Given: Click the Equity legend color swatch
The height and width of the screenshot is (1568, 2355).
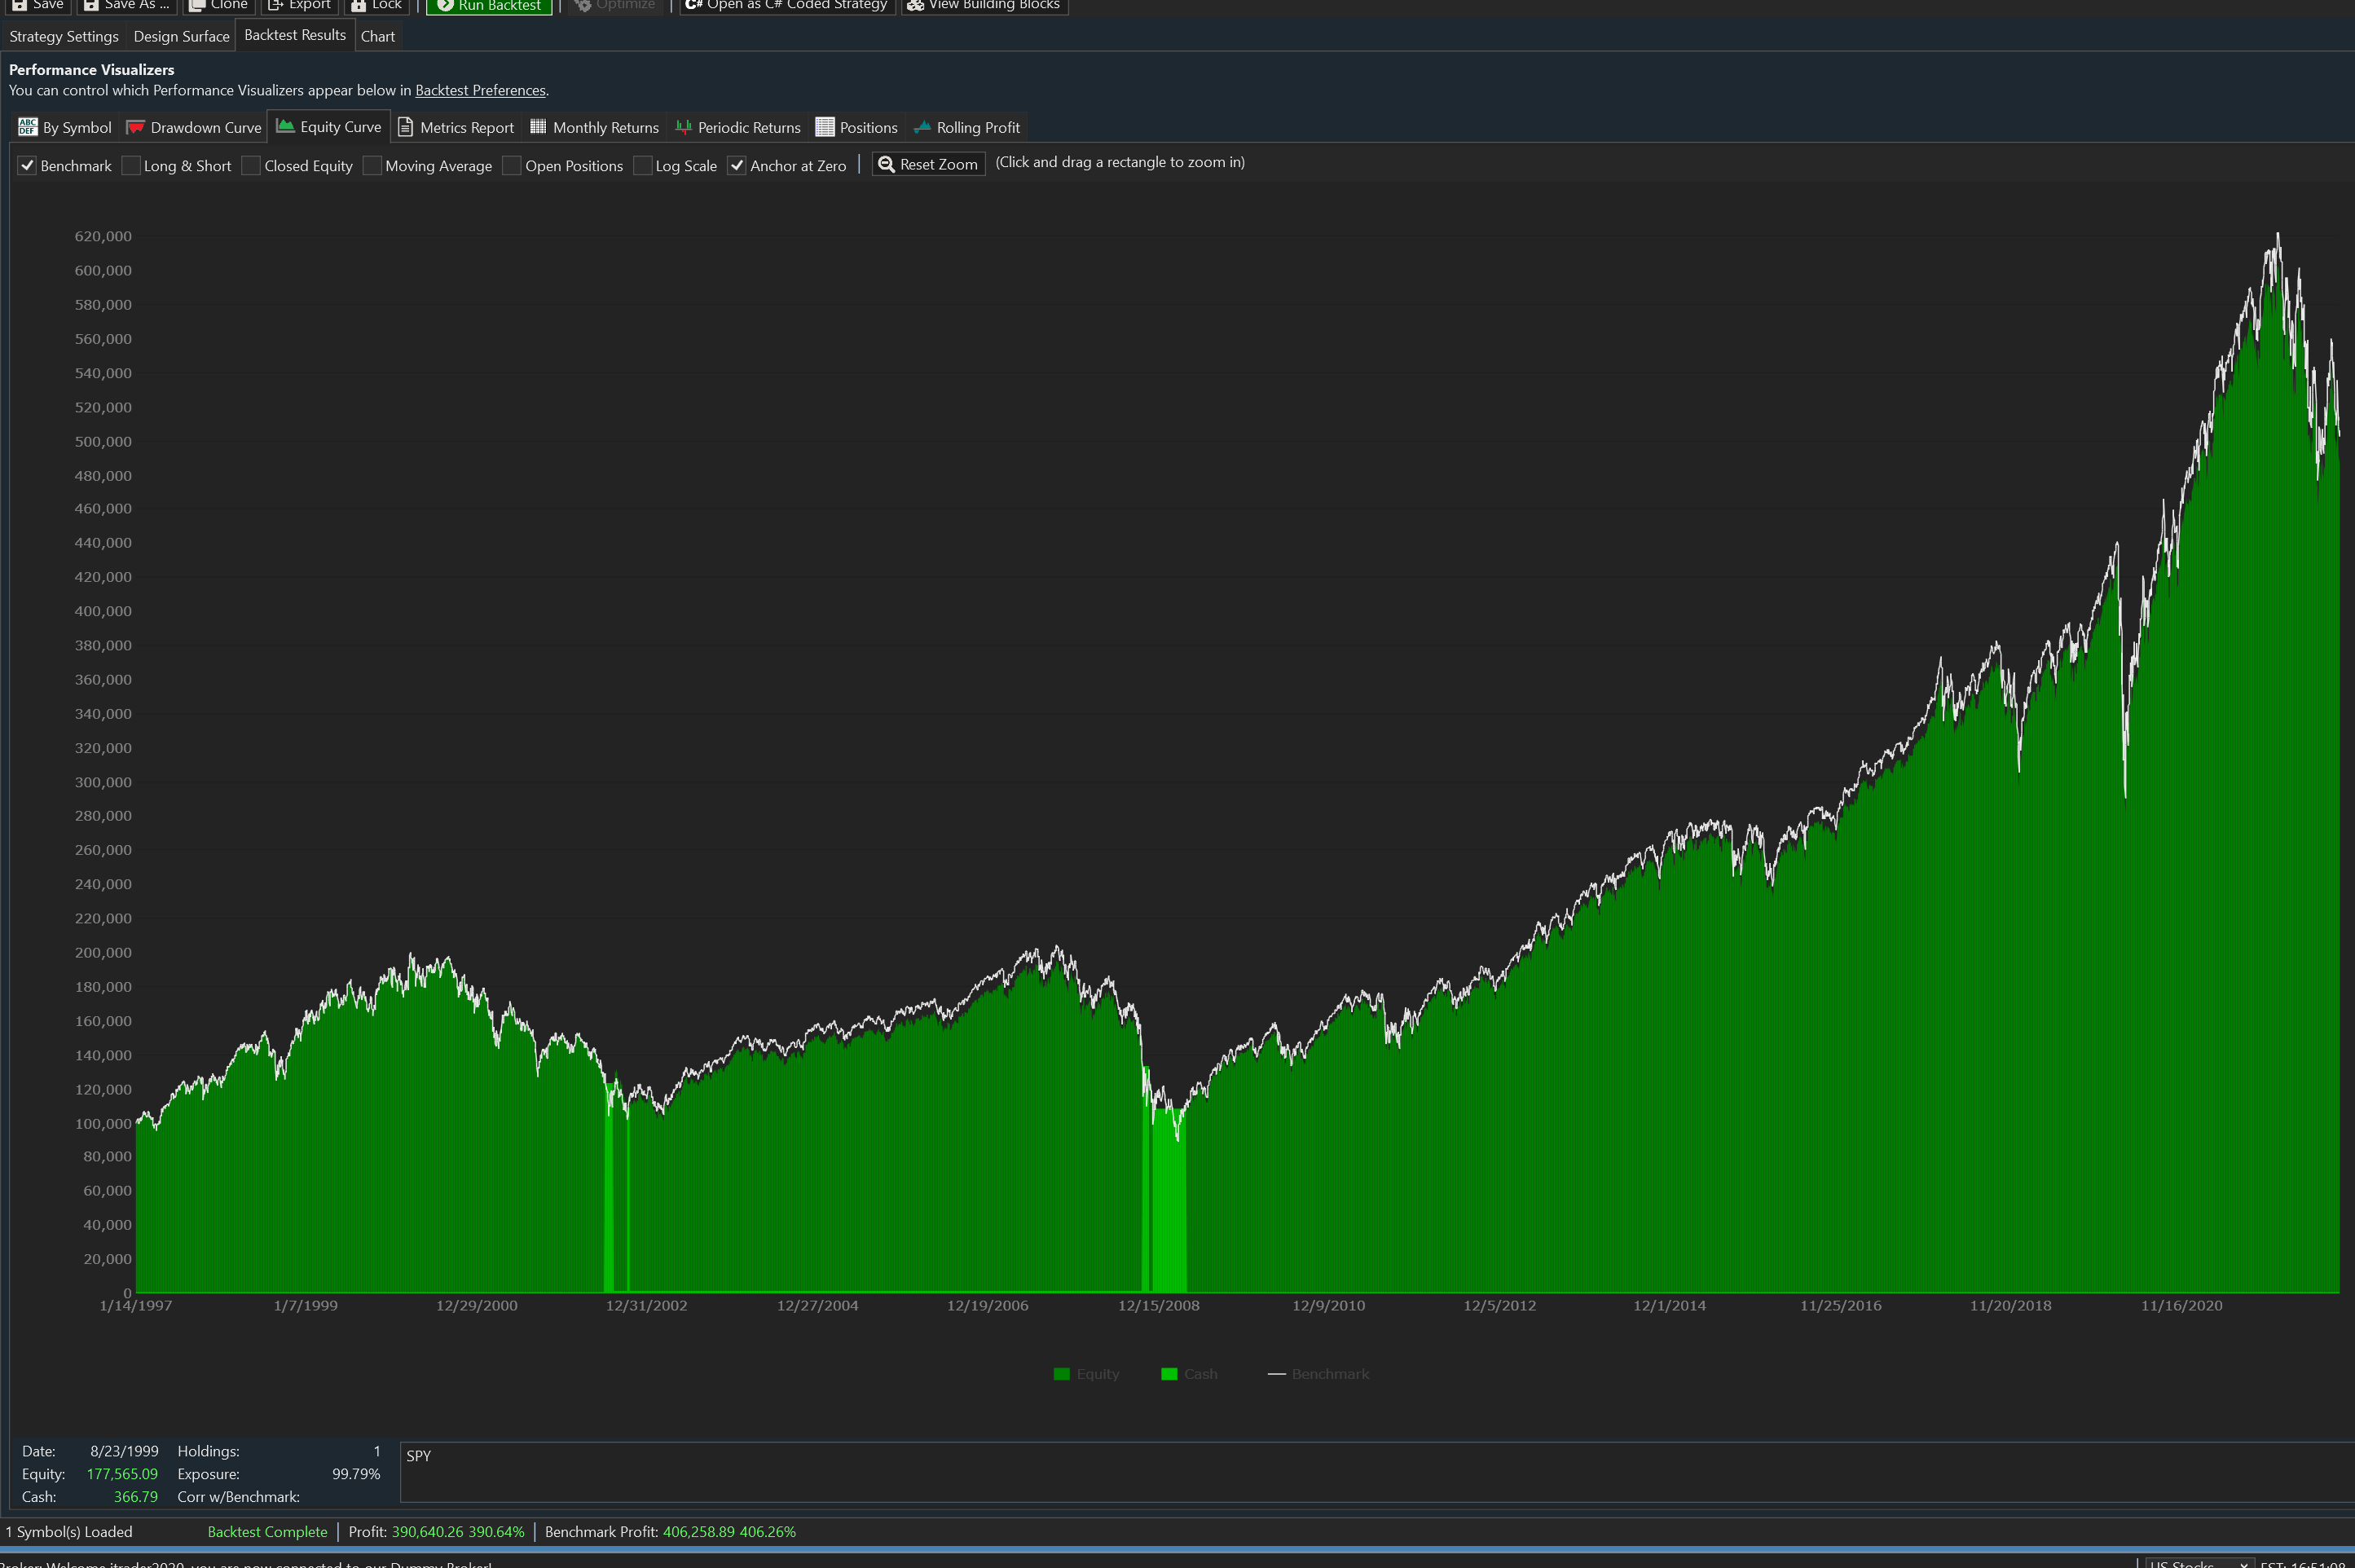Looking at the screenshot, I should [1062, 1374].
